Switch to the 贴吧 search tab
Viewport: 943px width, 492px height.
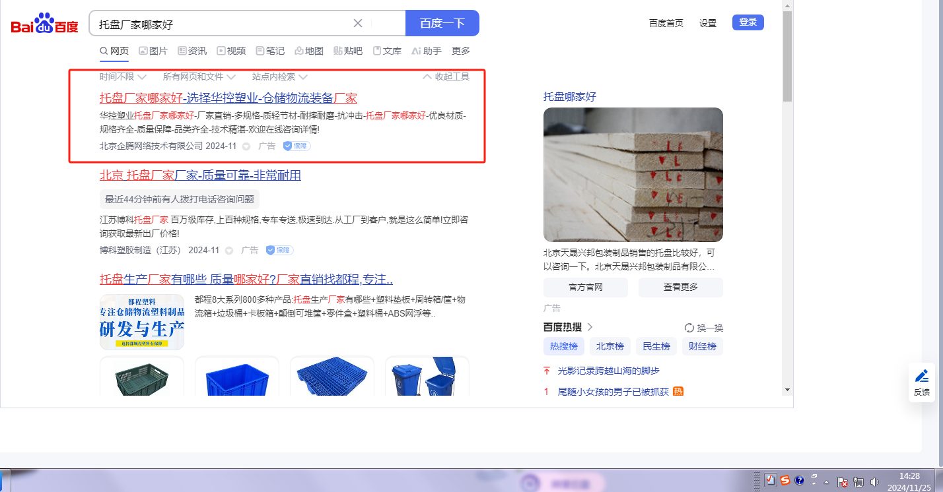tap(348, 51)
